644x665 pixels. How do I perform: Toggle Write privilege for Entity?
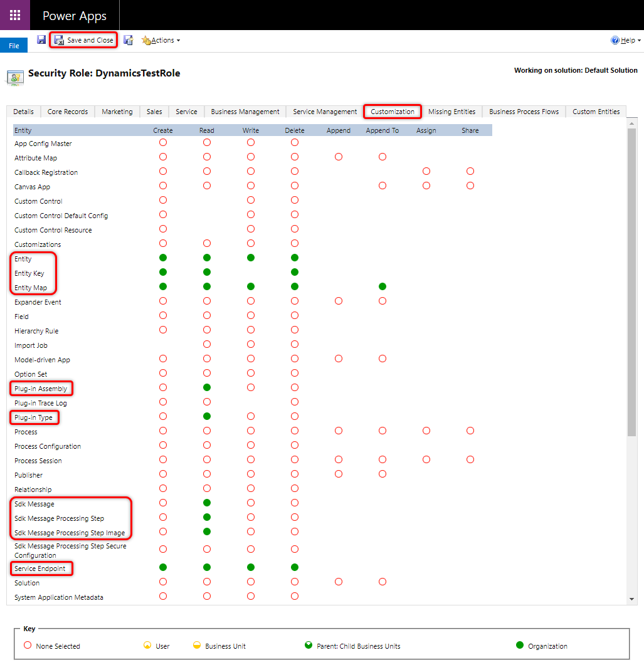[x=251, y=258]
